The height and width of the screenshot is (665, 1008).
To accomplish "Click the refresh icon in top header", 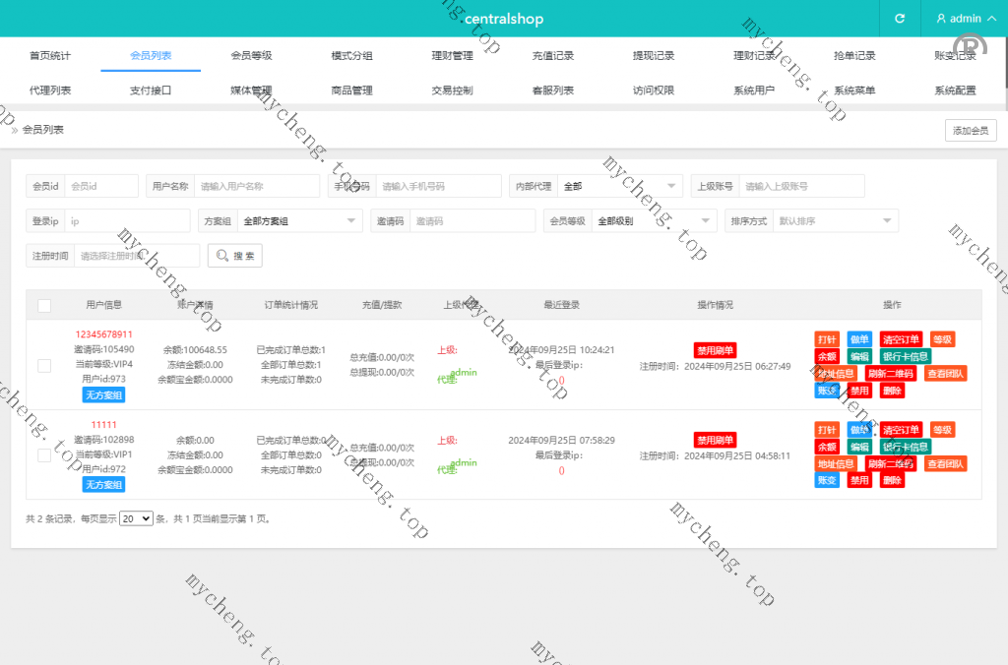I will [899, 19].
